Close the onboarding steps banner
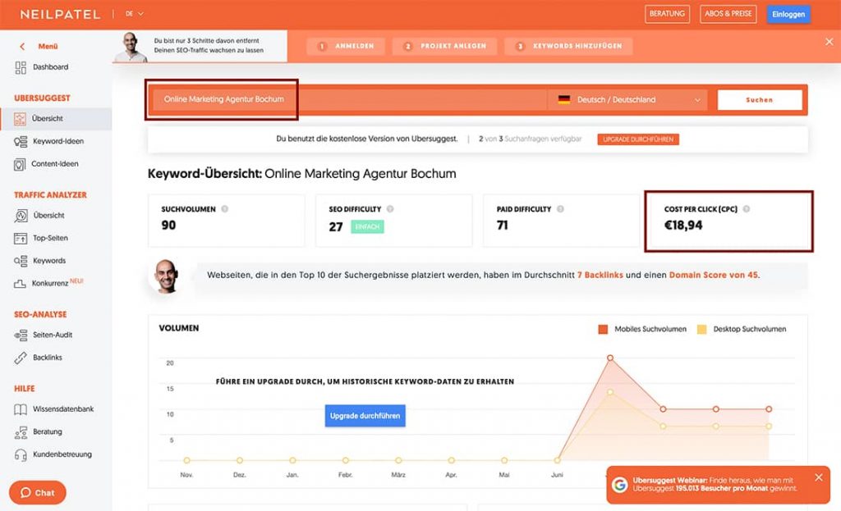The image size is (841, 511). (830, 41)
